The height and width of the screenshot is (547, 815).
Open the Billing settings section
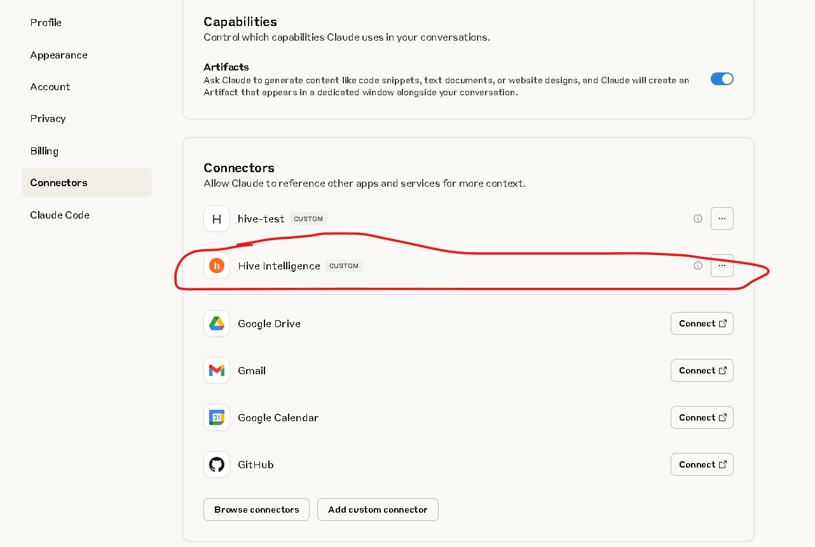pos(44,151)
